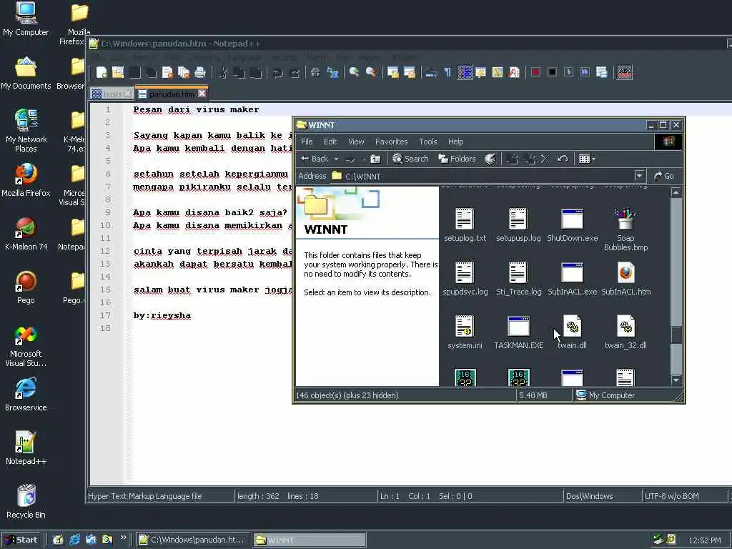The image size is (732, 549).
Task: Click the Replace icon in Notepad++ toolbar
Action: point(332,72)
